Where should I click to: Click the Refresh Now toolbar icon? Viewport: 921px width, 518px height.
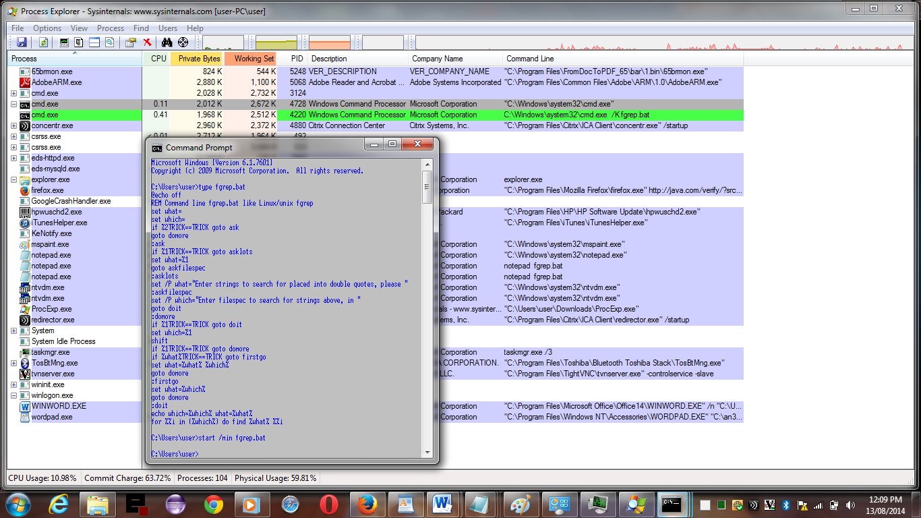pyautogui.click(x=43, y=42)
